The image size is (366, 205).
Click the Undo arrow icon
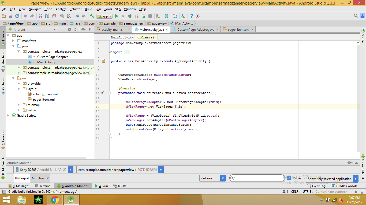[25, 16]
